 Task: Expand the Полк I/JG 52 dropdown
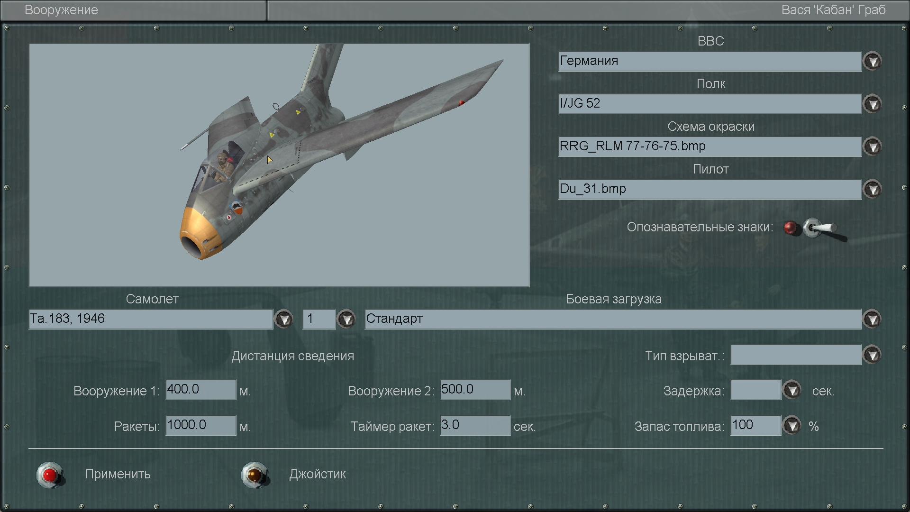872,104
